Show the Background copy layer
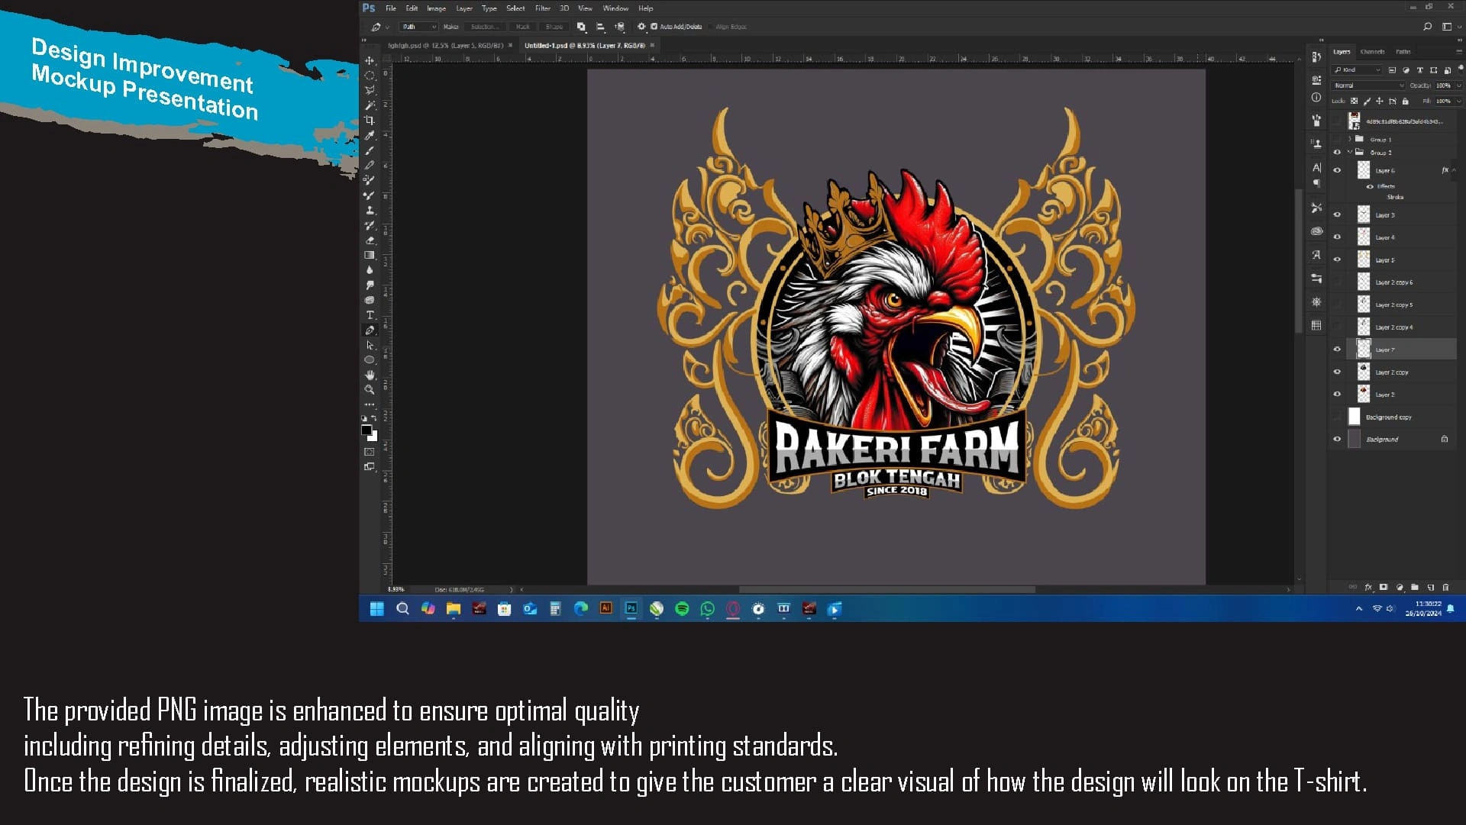This screenshot has height=825, width=1466. pos(1337,417)
